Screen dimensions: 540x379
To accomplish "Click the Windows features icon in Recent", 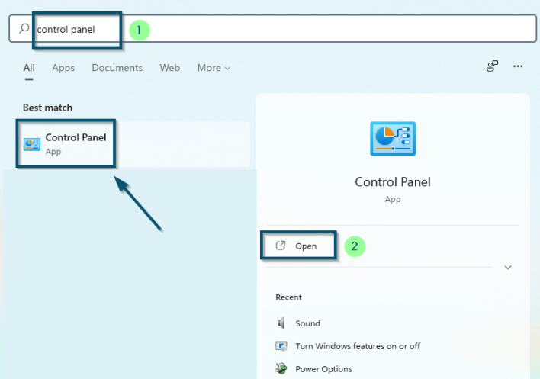I will (x=281, y=346).
